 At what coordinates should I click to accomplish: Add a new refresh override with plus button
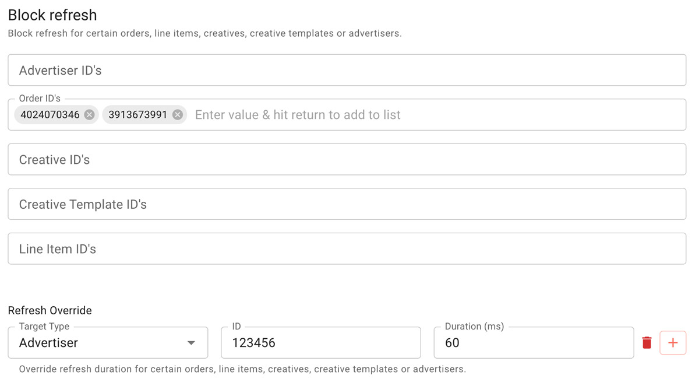tap(673, 343)
